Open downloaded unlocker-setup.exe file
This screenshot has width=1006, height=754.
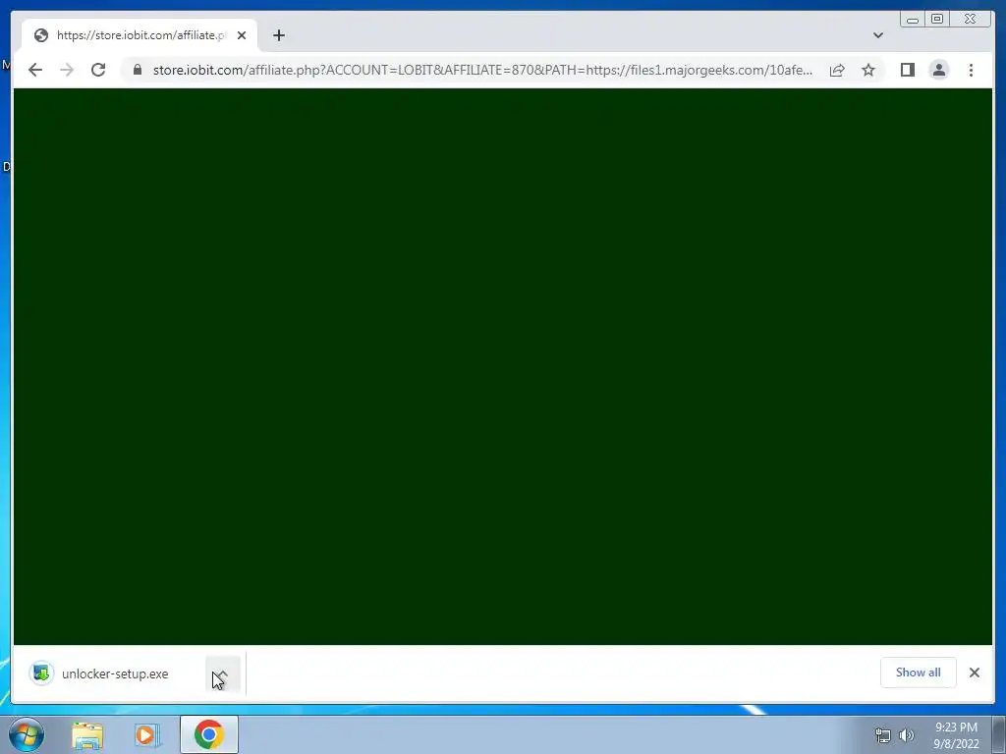tap(115, 673)
